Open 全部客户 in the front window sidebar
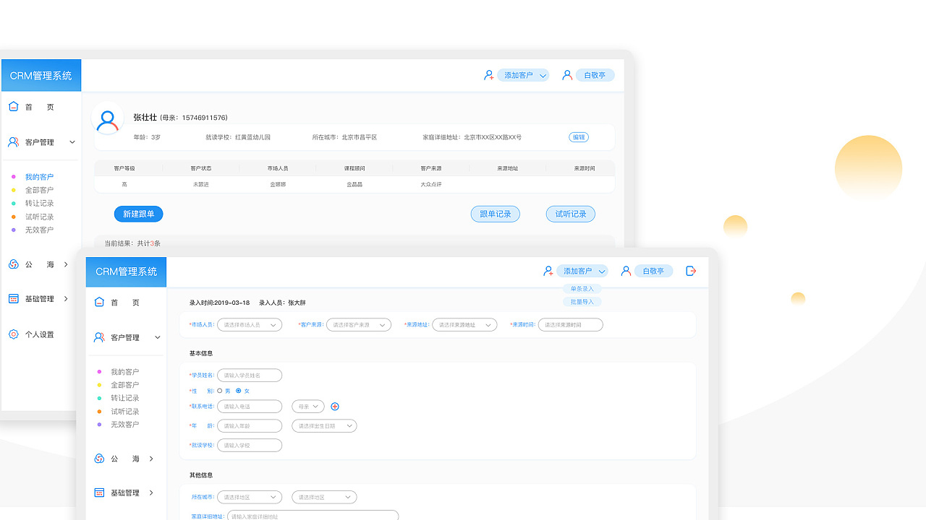 [x=124, y=385]
